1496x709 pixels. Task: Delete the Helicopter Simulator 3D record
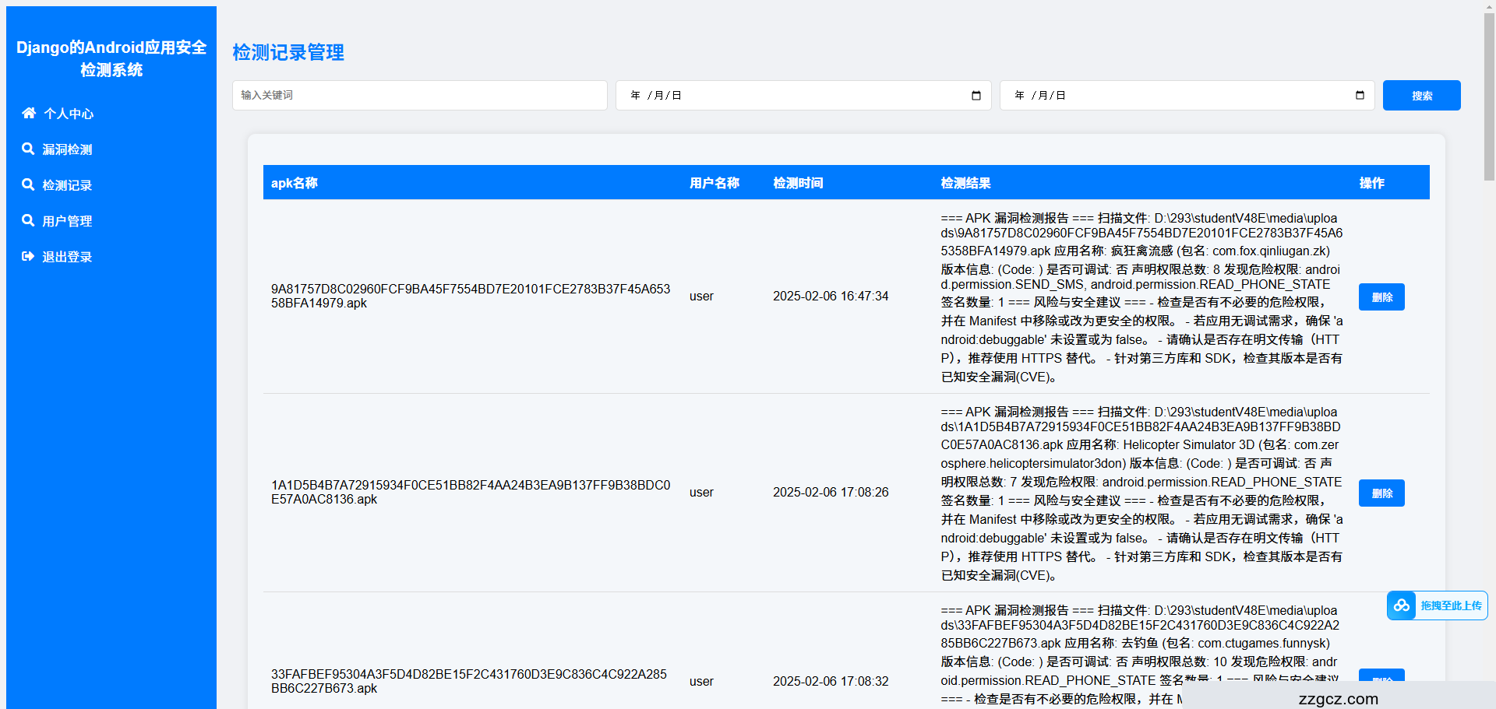click(x=1381, y=493)
